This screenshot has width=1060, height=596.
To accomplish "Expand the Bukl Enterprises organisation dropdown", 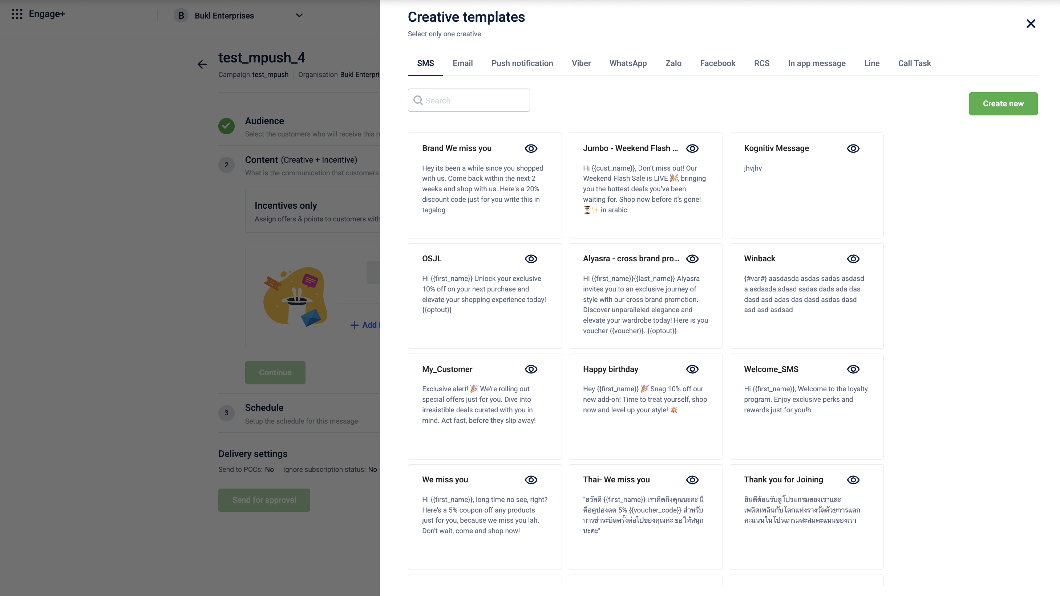I will point(299,16).
